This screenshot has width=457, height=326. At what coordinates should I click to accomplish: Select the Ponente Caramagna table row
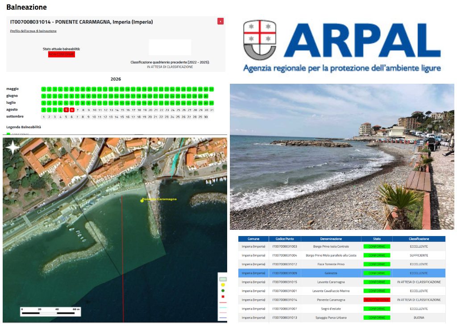tap(342, 300)
